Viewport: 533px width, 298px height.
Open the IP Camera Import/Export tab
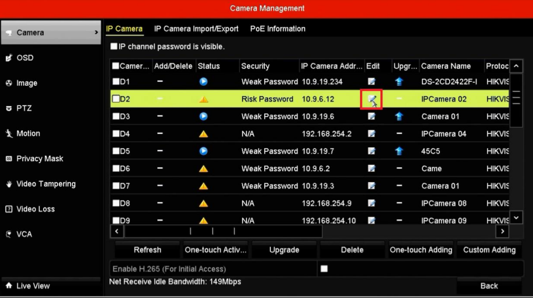196,29
